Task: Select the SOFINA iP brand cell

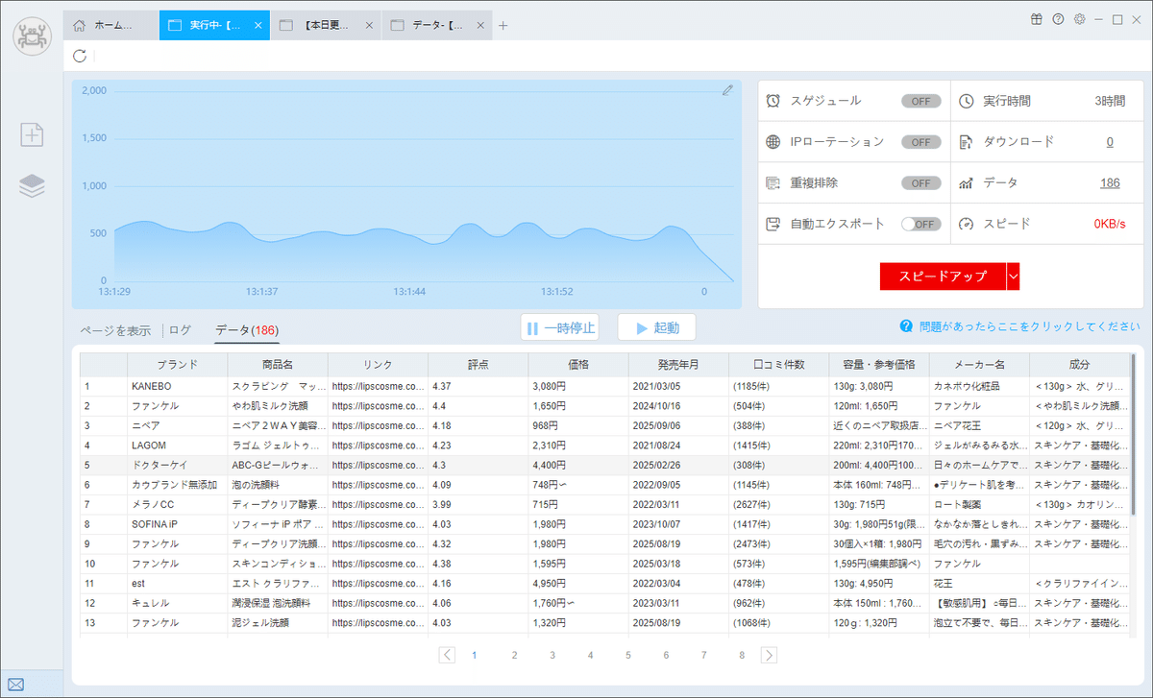Action: (177, 524)
